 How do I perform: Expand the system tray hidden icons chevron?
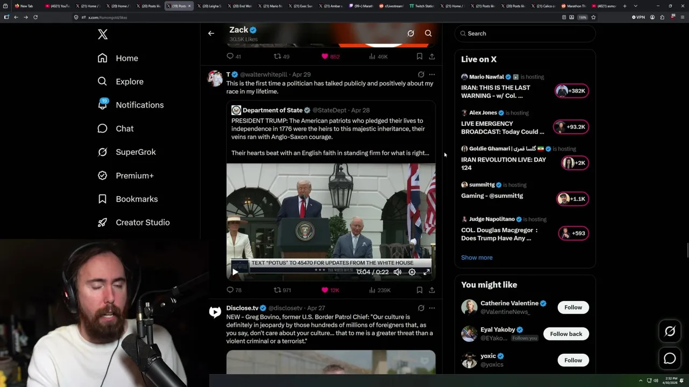pyautogui.click(x=641, y=381)
